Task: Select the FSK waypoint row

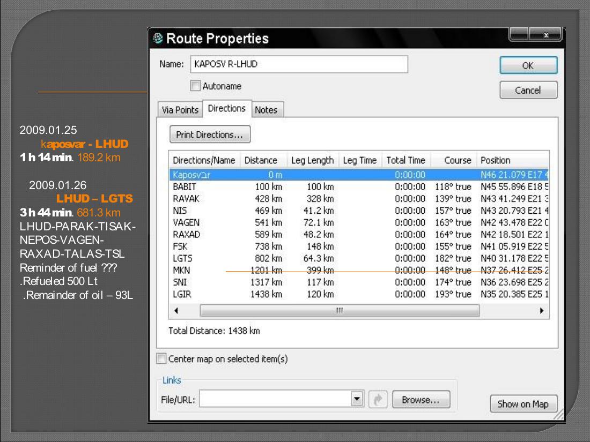Action: (359, 246)
